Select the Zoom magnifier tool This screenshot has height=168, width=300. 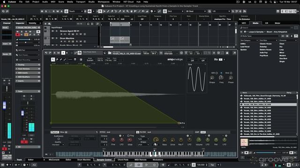[x=127, y=11]
